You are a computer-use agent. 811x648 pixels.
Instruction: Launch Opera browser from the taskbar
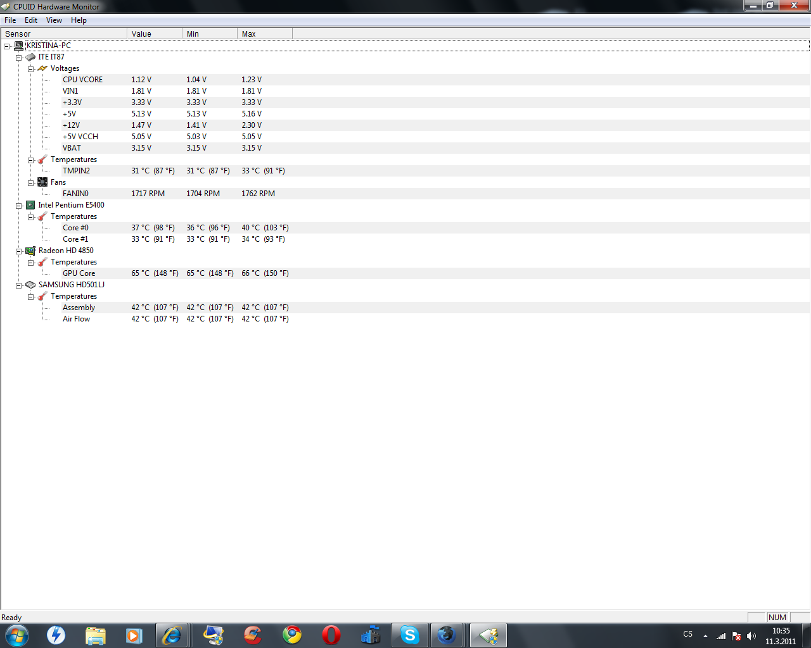point(331,635)
